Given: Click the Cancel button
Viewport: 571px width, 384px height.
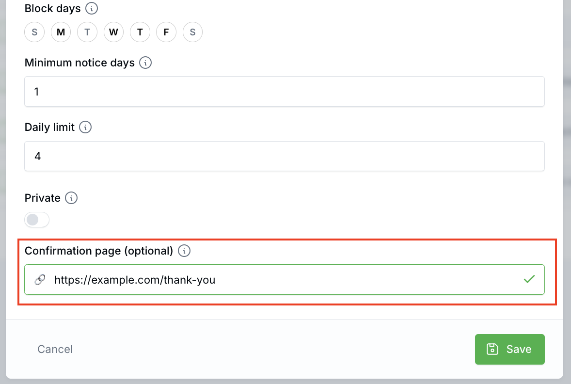Looking at the screenshot, I should tap(55, 350).
